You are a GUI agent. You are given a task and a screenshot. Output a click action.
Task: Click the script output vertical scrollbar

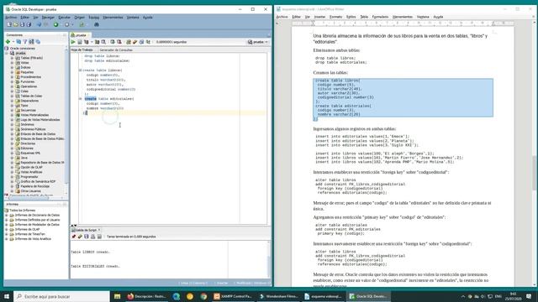[x=269, y=259]
